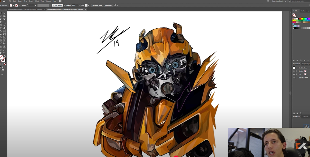Click Add New Fill in Appearance panel
Screen dimensions: 310x157
click(297, 113)
